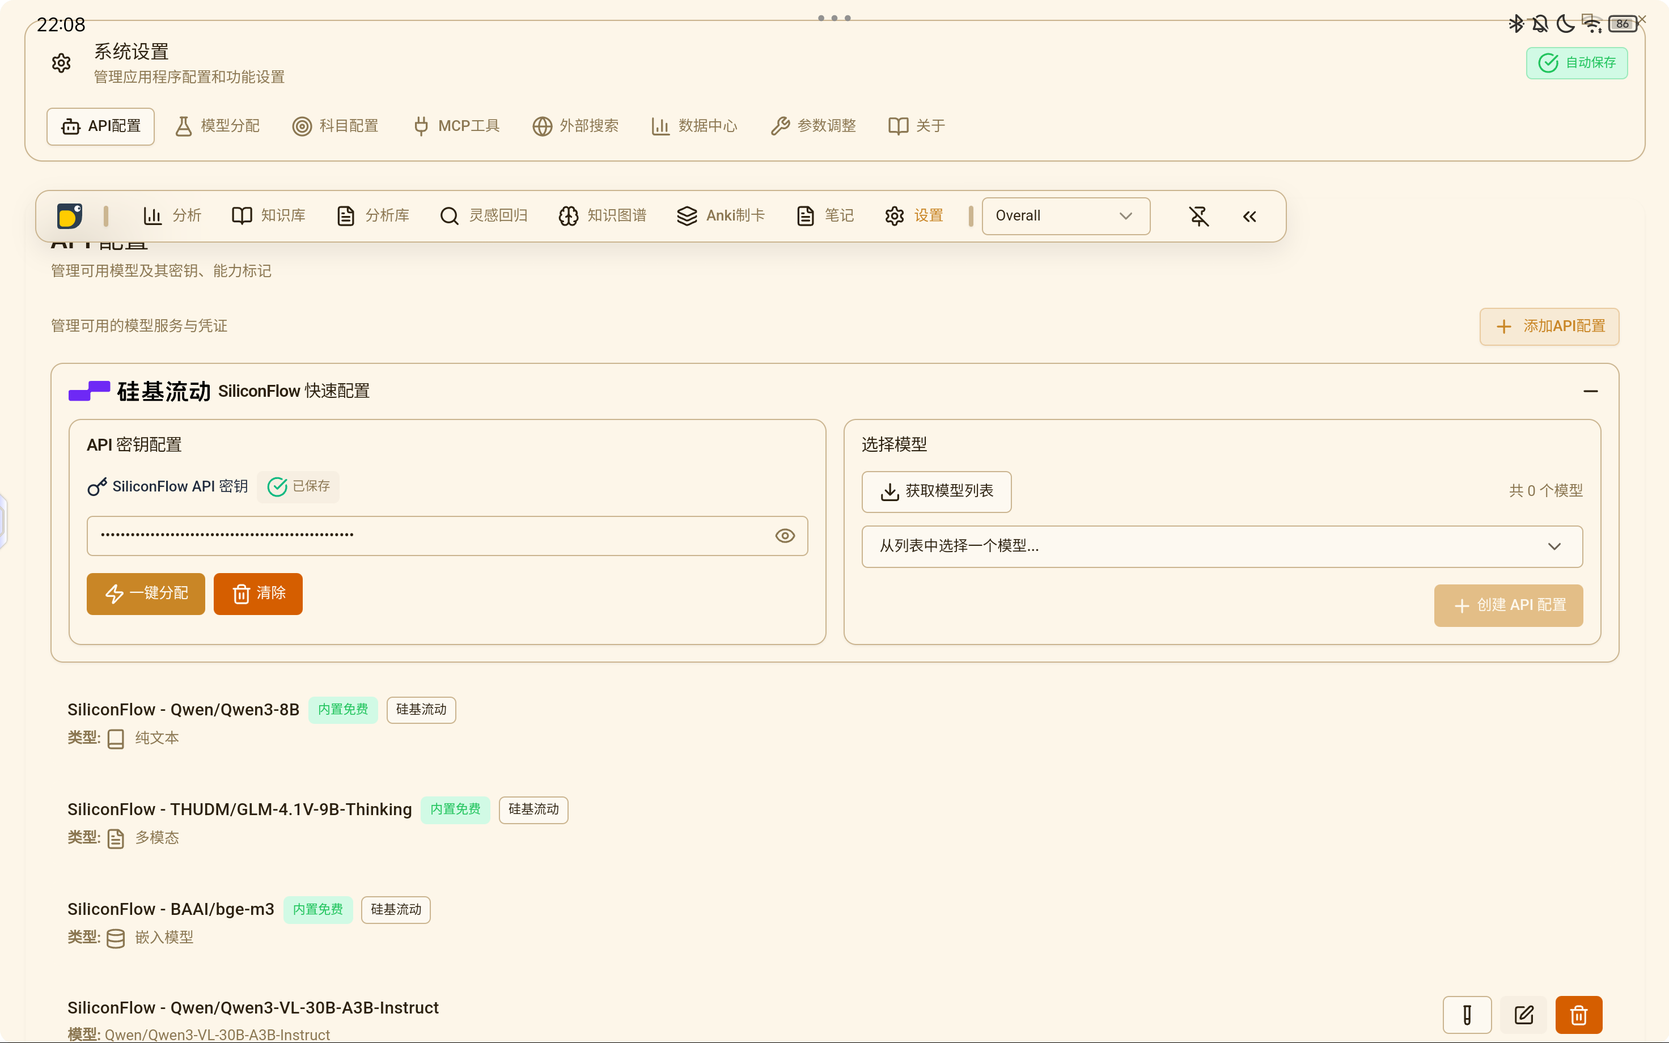The width and height of the screenshot is (1669, 1043).
Task: Click the API key input field
Action: pyautogui.click(x=427, y=536)
